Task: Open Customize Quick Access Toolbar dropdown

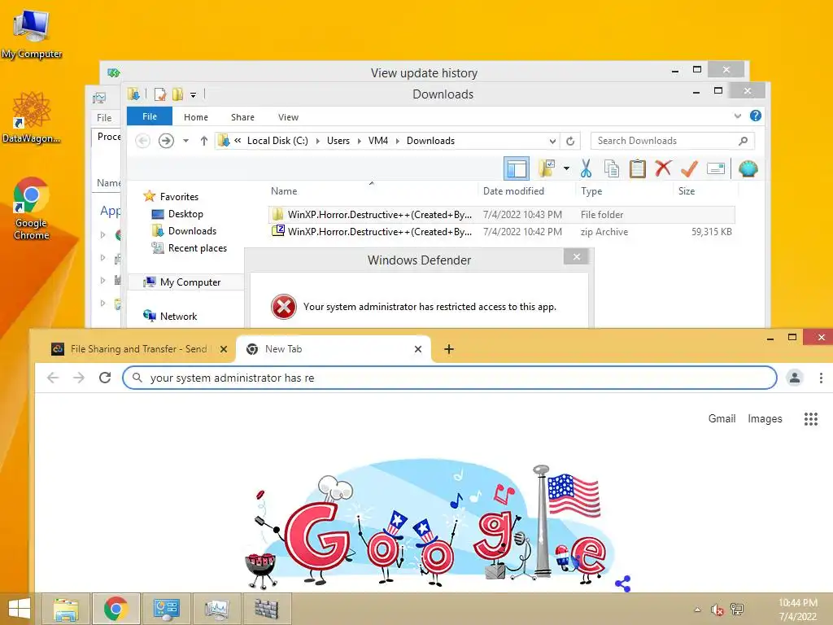Action: pyautogui.click(x=194, y=95)
